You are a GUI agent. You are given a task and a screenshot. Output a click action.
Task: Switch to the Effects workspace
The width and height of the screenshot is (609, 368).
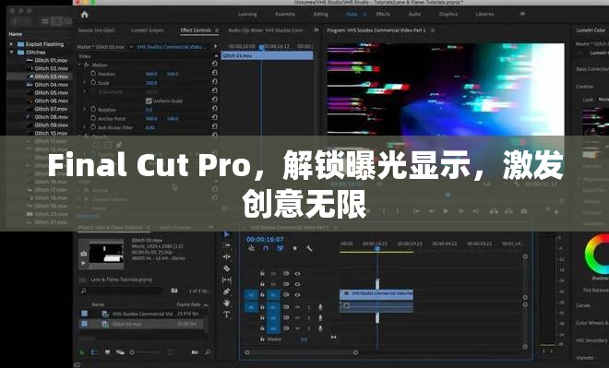tap(383, 14)
